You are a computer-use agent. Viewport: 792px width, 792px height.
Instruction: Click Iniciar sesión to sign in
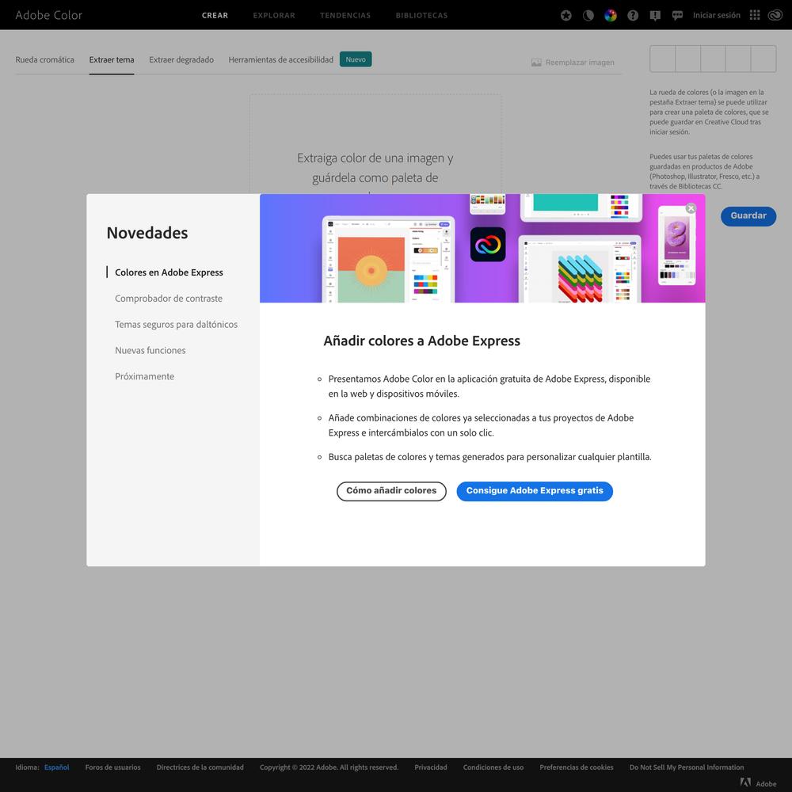click(716, 15)
